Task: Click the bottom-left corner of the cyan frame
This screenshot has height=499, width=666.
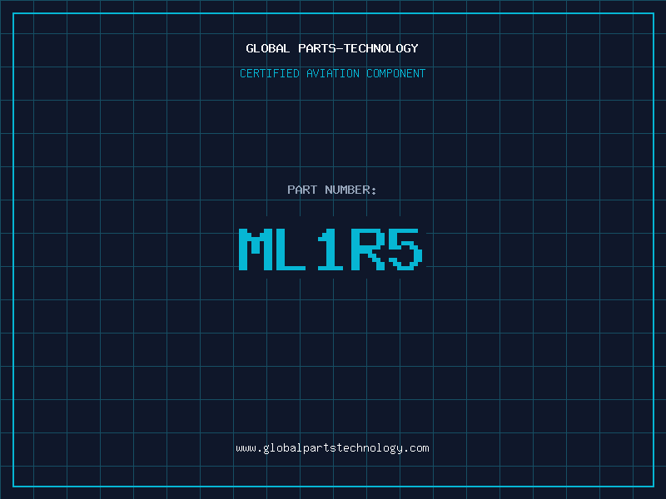Action: pyautogui.click(x=13, y=486)
